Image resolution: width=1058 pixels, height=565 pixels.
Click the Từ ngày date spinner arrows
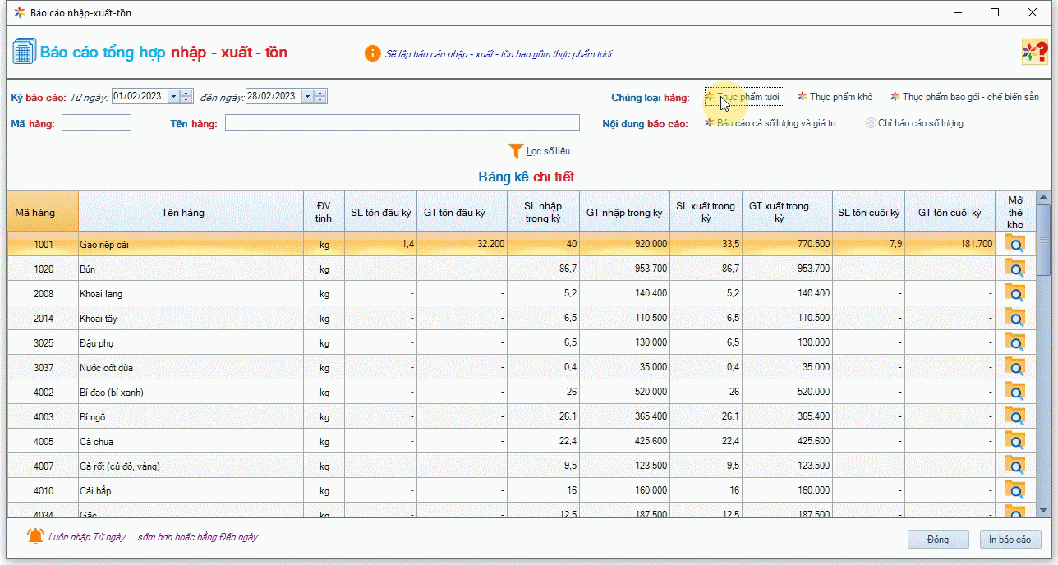point(186,96)
